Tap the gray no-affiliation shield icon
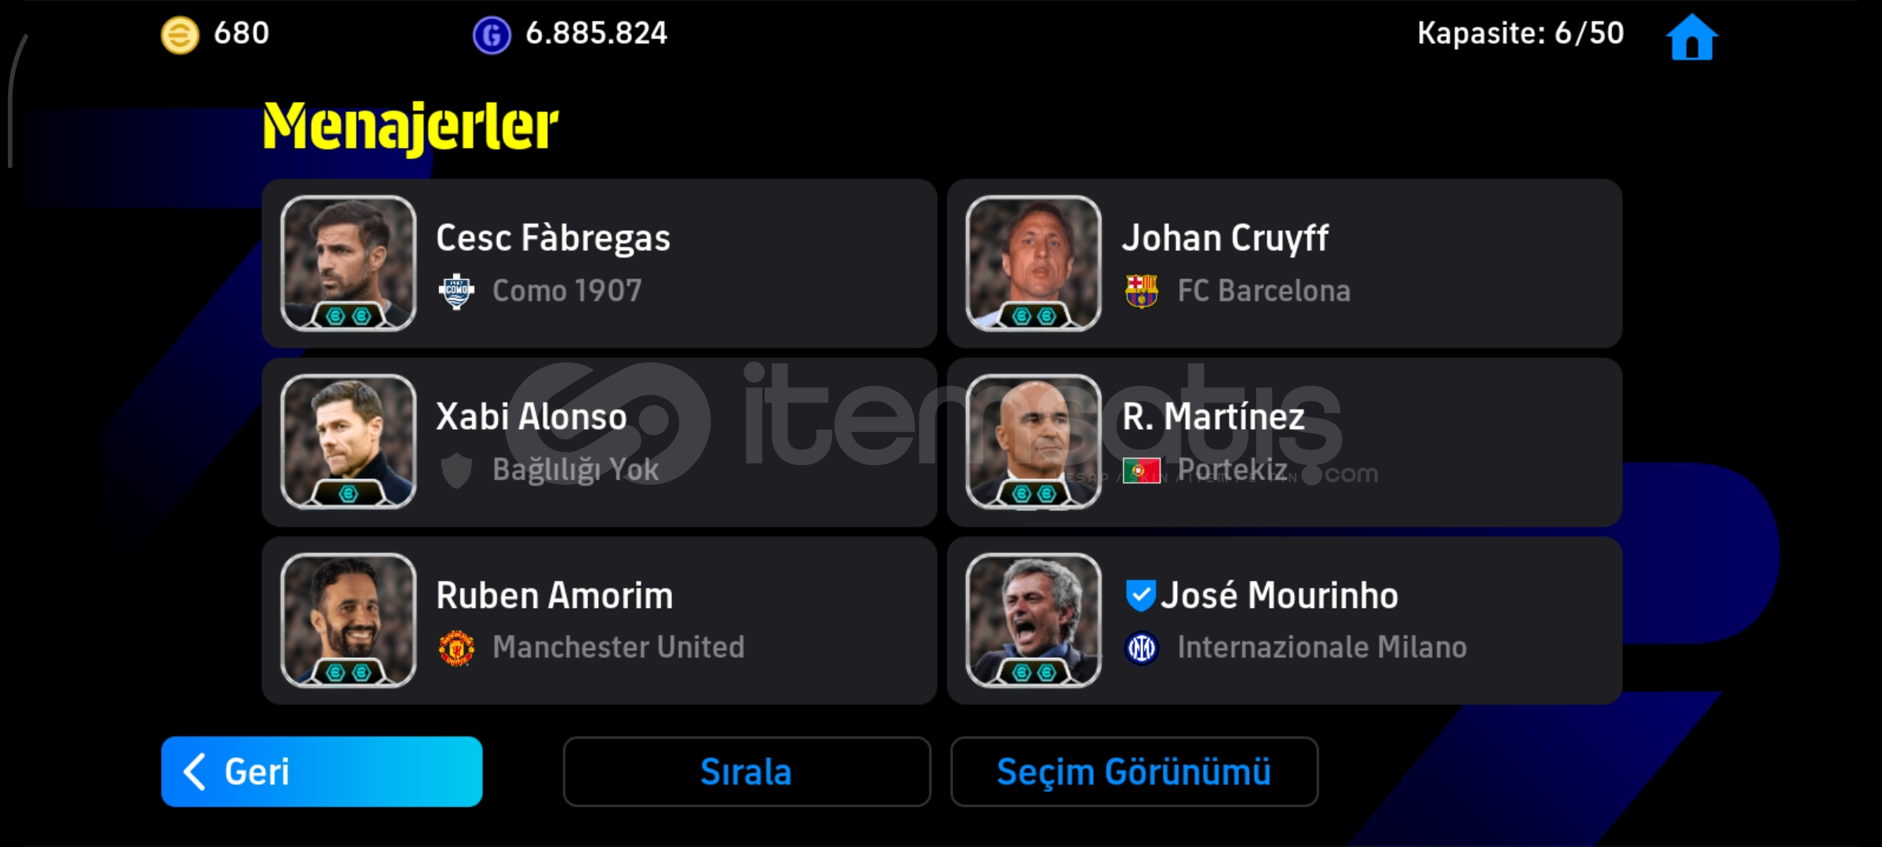This screenshot has height=847, width=1882. (456, 471)
